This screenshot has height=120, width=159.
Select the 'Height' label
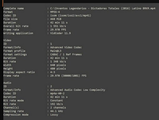[8, 69]
